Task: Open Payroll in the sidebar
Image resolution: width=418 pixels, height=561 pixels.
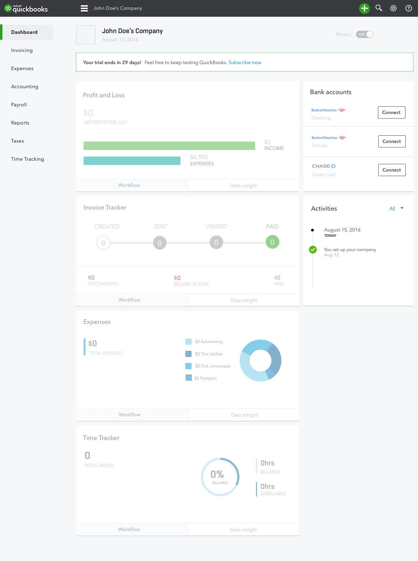Action: [19, 105]
